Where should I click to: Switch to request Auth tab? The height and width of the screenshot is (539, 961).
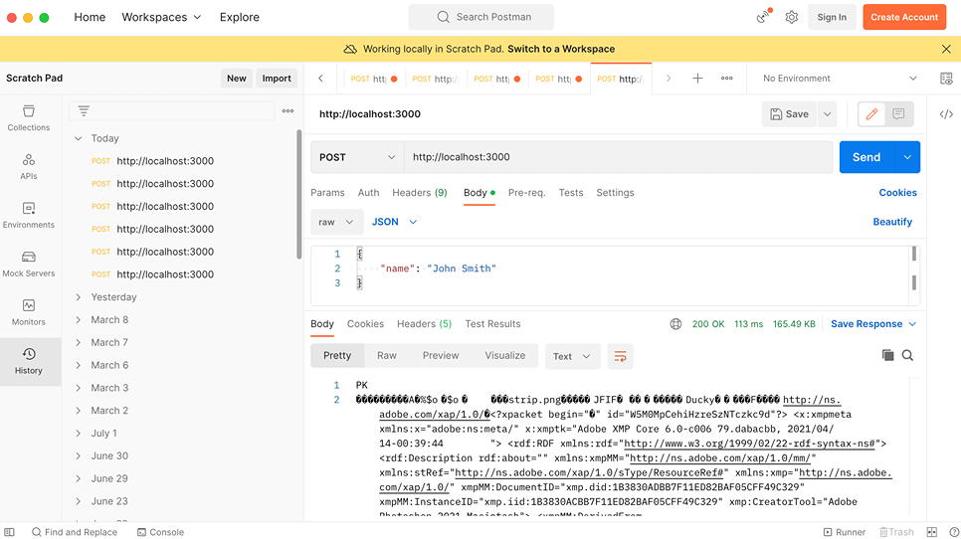(368, 192)
